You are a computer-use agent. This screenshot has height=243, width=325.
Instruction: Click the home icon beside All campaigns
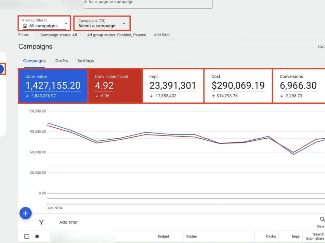25,26
